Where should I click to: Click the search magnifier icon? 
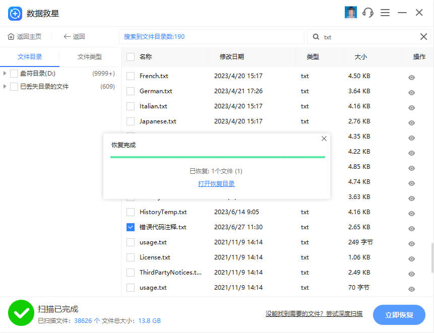point(316,37)
